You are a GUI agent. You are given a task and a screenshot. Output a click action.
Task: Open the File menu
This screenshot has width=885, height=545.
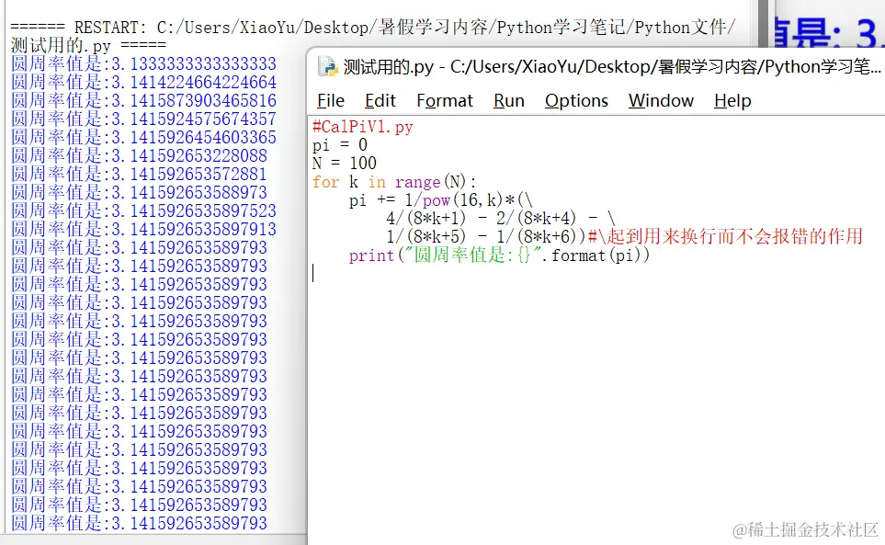tap(329, 100)
